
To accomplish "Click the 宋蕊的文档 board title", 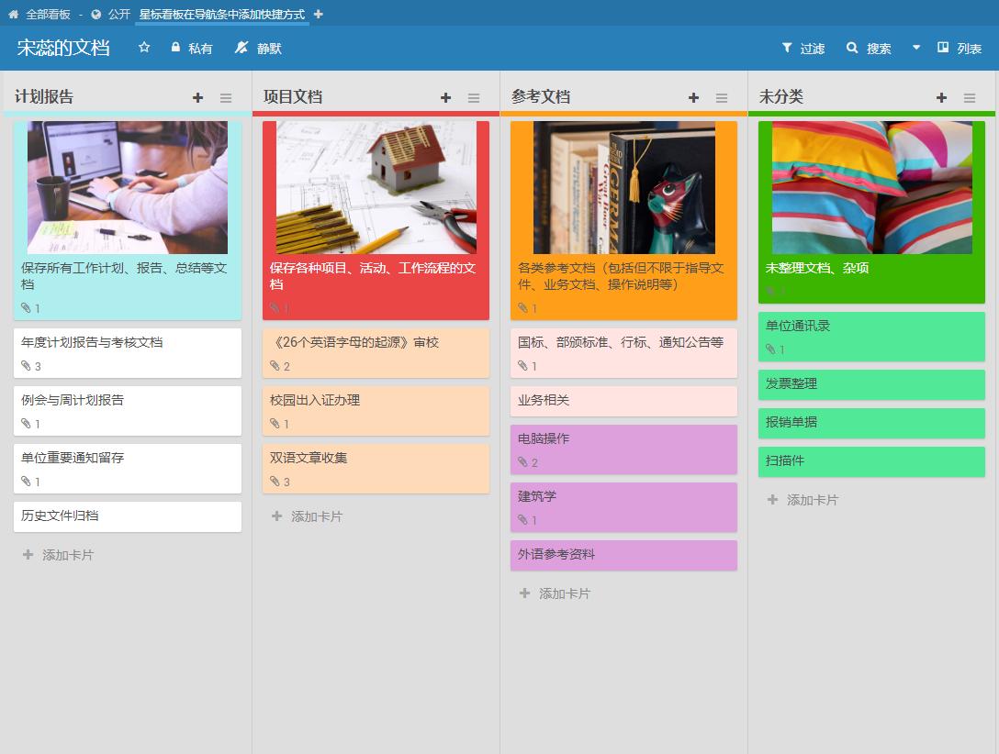I will [x=63, y=49].
